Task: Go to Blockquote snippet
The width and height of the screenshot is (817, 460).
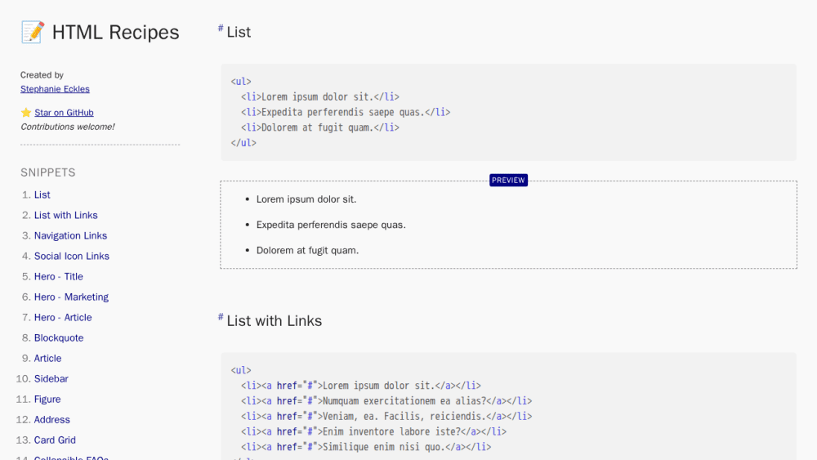Action: point(59,337)
